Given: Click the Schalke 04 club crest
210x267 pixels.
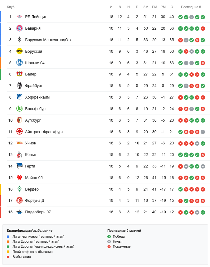Looking at the screenshot, I should pos(20,63).
